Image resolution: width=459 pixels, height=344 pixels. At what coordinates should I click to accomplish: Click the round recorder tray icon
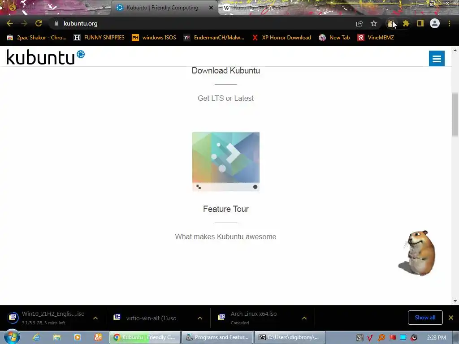(x=414, y=338)
